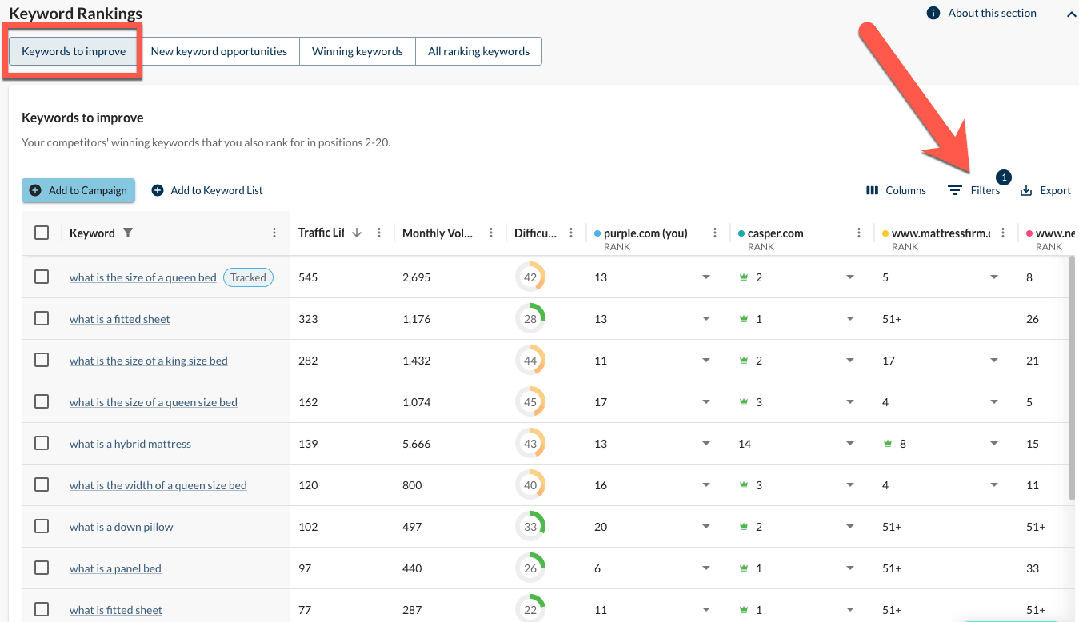Screen dimensions: 1079x622
Task: Expand purple.com rank dropdown for queen bed row
Action: pos(705,277)
